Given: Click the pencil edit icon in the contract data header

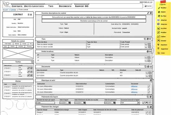Looking at the screenshot, I should (x=148, y=13).
